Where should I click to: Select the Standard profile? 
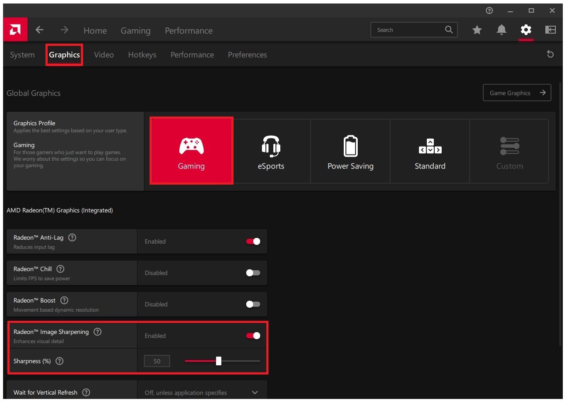pos(430,151)
